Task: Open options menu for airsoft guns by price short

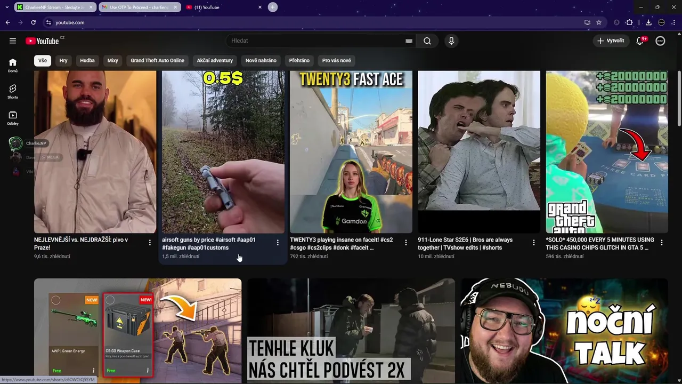Action: click(278, 243)
